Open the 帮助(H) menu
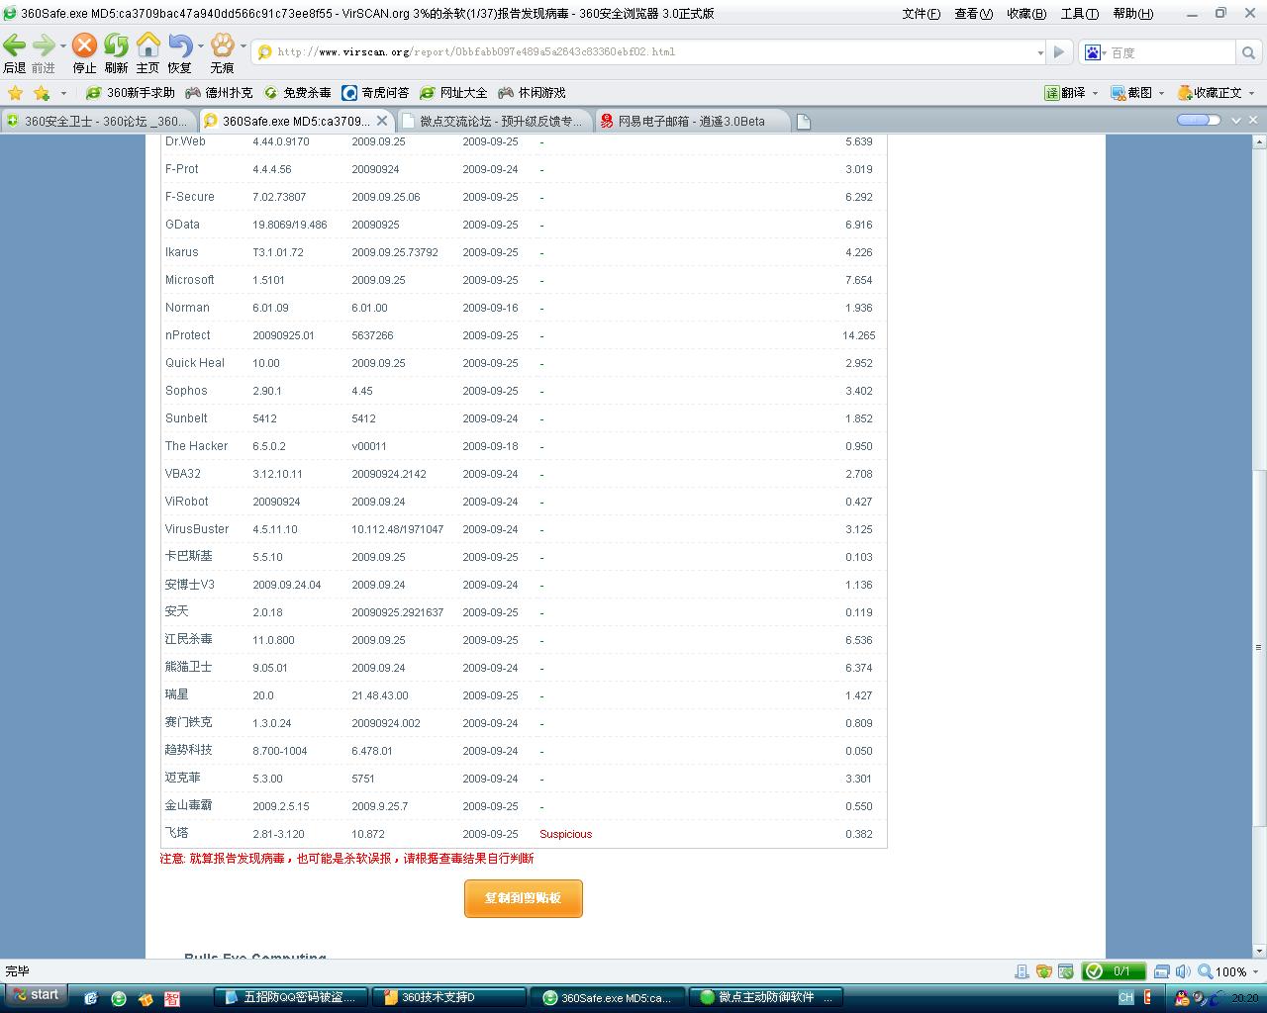 click(1132, 13)
